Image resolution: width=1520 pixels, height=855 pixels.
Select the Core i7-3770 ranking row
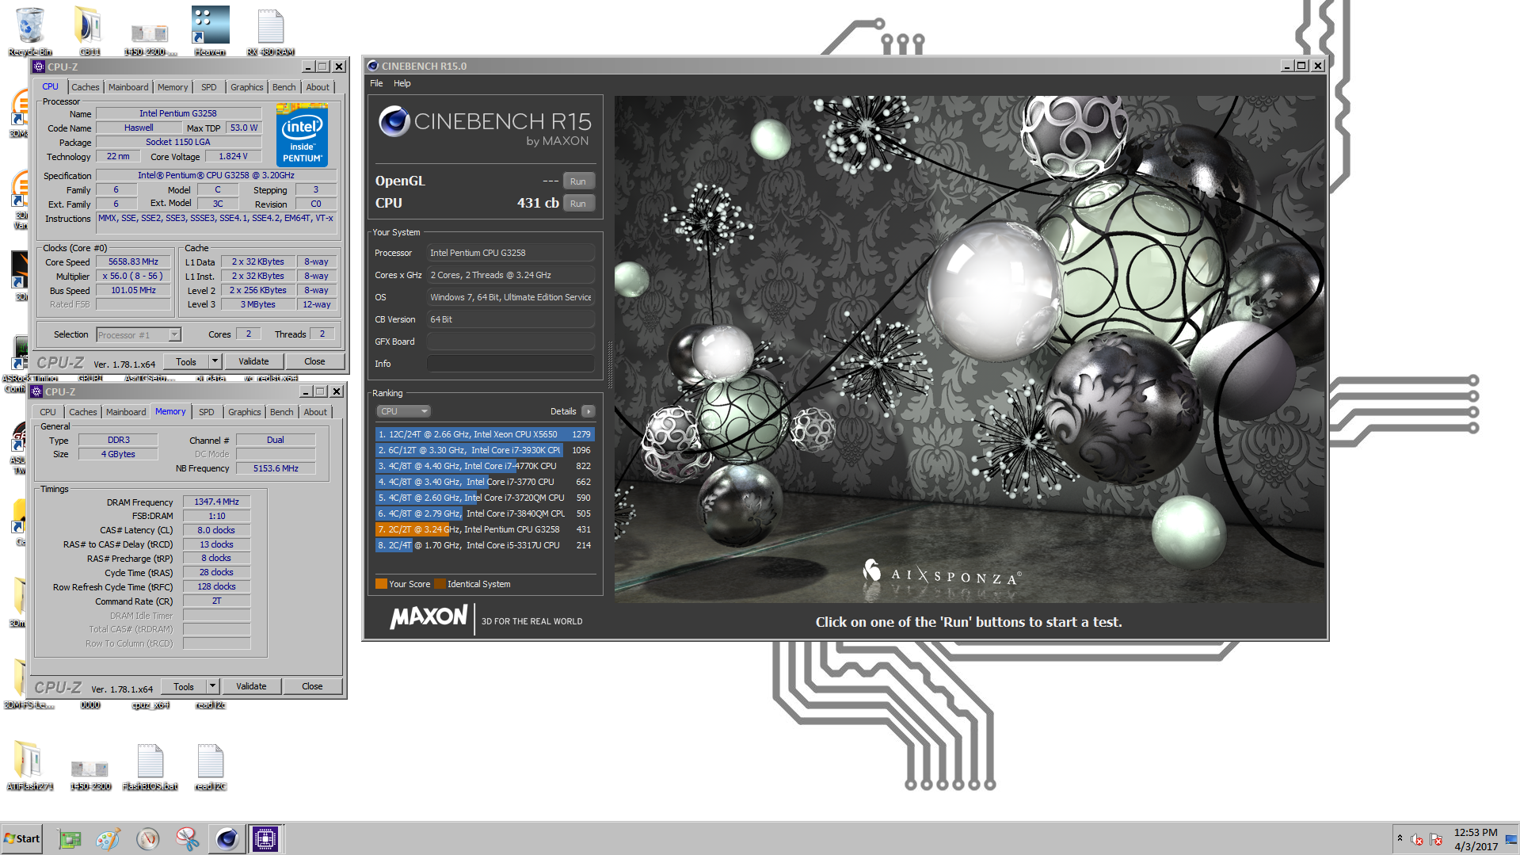pyautogui.click(x=485, y=482)
